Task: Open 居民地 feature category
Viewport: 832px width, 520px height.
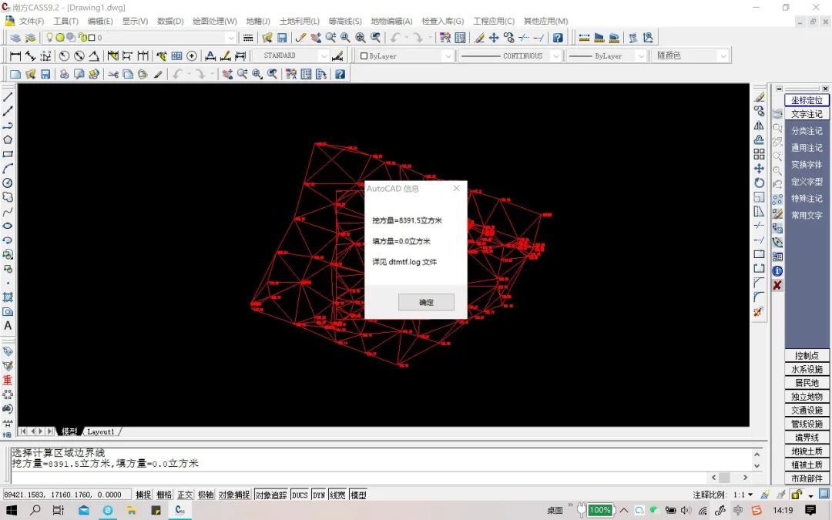Action: click(x=807, y=383)
